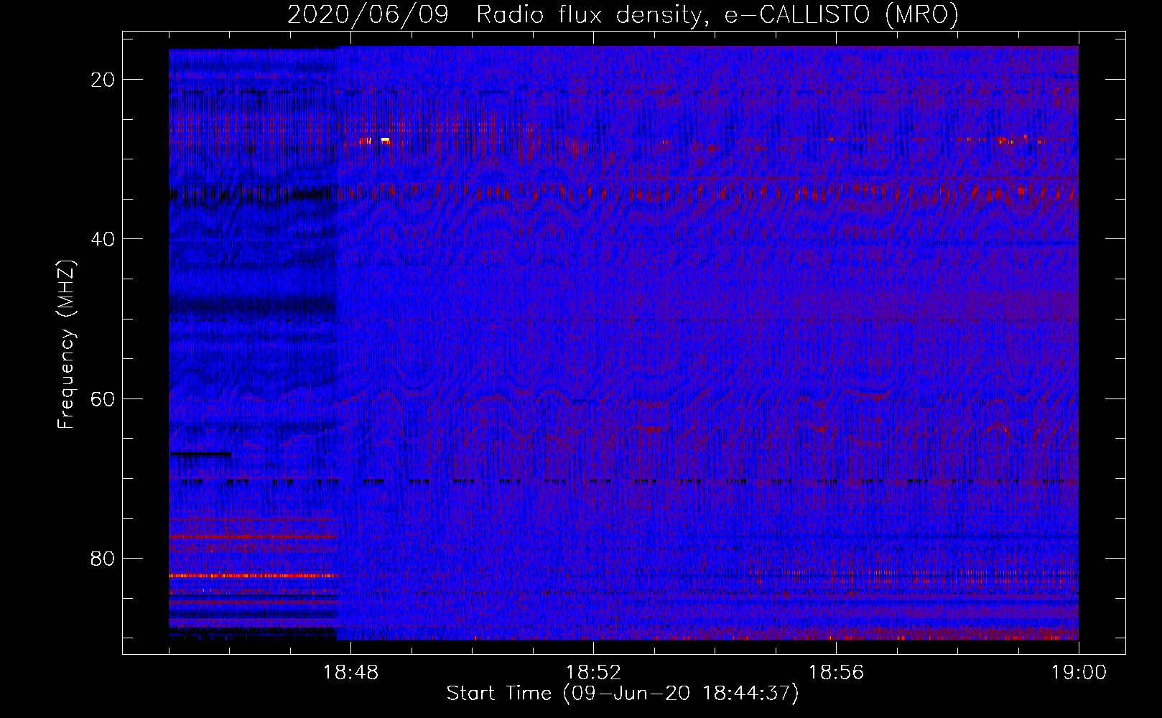The height and width of the screenshot is (718, 1162).
Task: Click the '80' frequency tick label
Action: [103, 559]
